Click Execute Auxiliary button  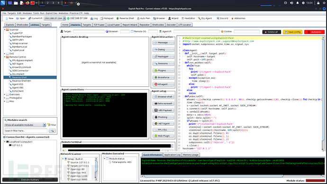coord(30,180)
